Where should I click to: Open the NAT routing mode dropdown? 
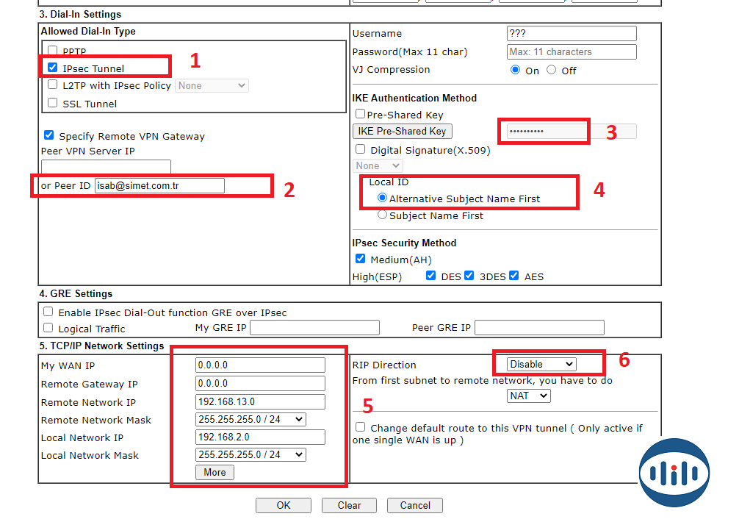coord(528,396)
